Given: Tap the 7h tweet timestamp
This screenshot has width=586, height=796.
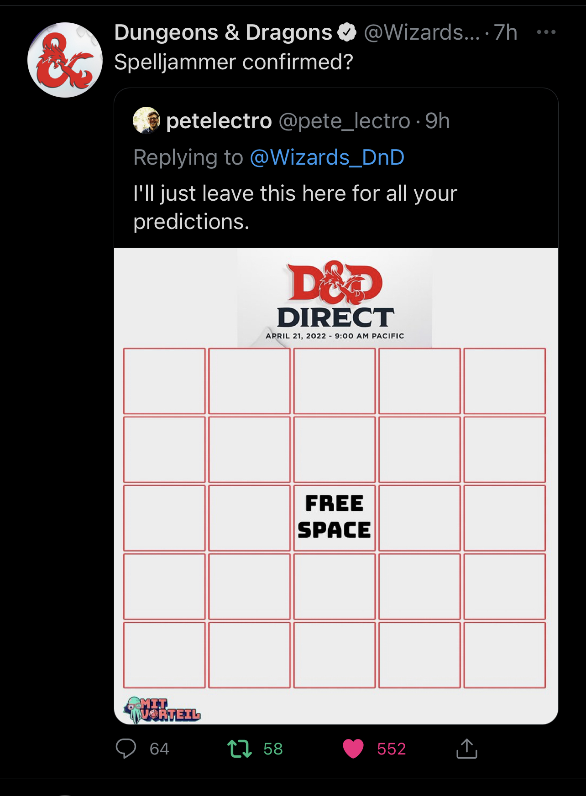Looking at the screenshot, I should (505, 32).
